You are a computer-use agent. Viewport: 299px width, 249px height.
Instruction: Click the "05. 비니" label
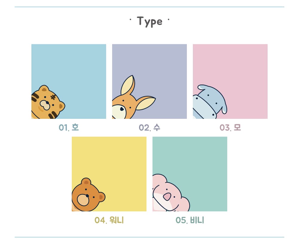[190, 220]
